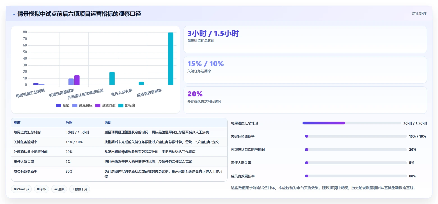Click the 责任人缺失率 progress bar

pos(356,163)
